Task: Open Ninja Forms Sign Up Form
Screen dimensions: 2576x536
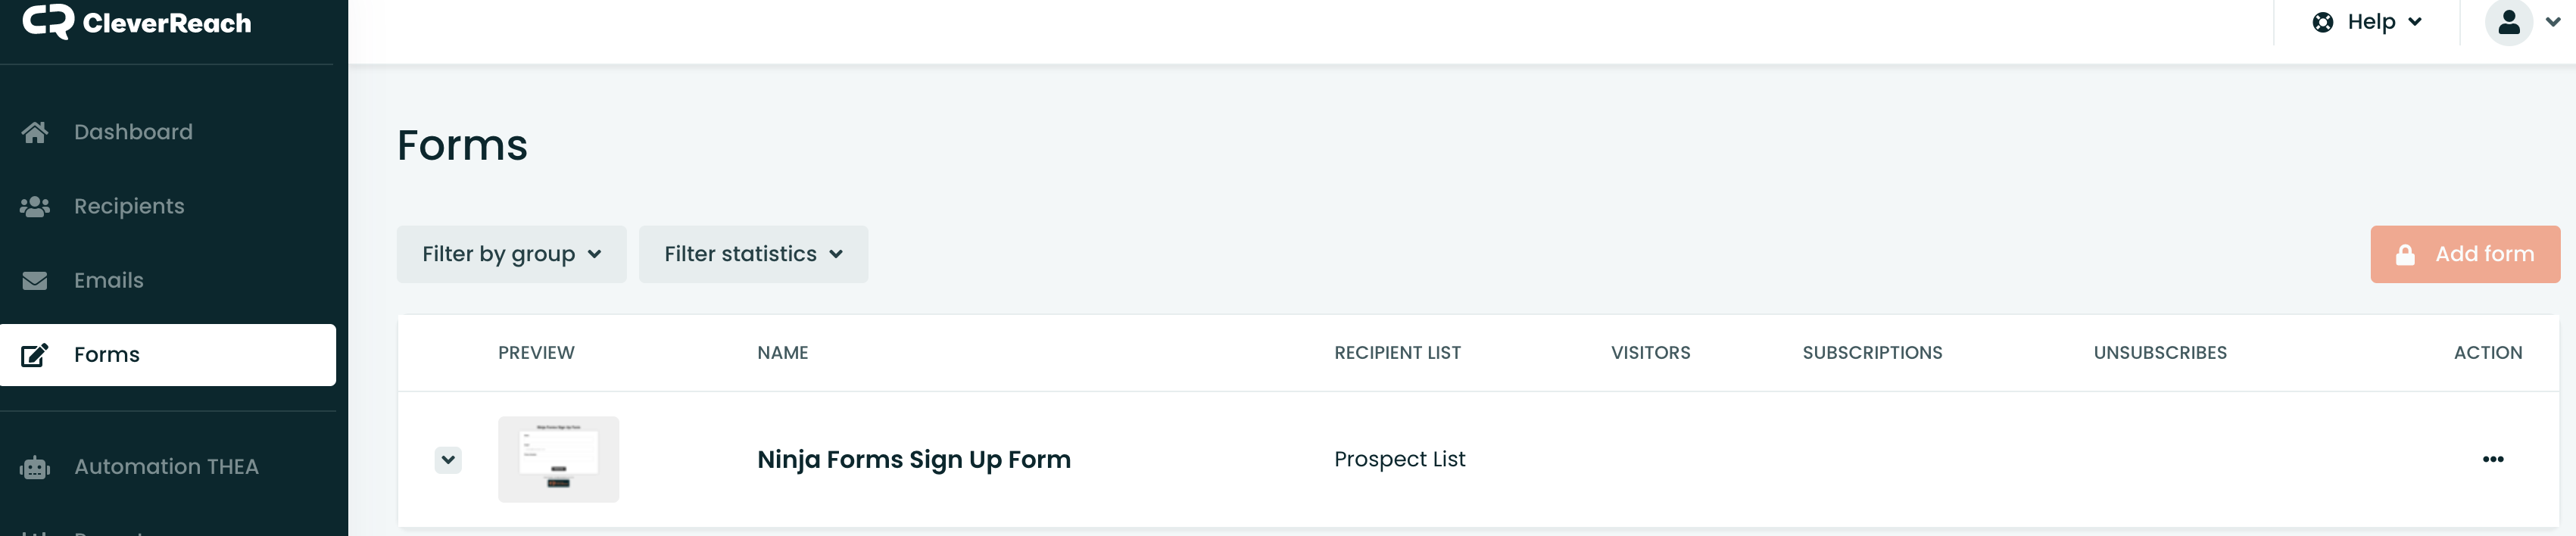Action: point(914,459)
